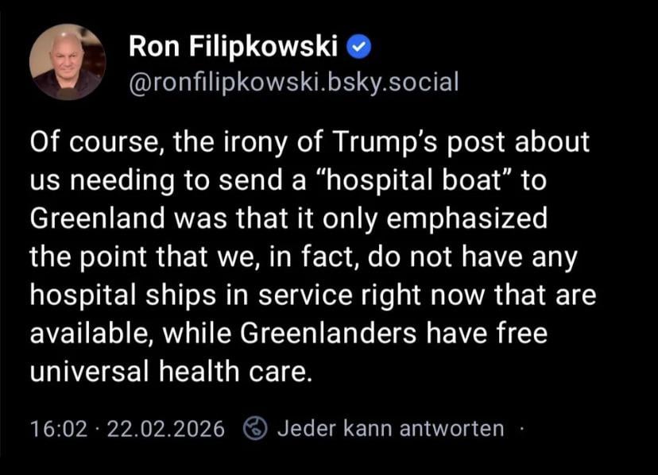The height and width of the screenshot is (475, 658).
Task: Open the display name Ron Filipkowski
Action: point(233,49)
